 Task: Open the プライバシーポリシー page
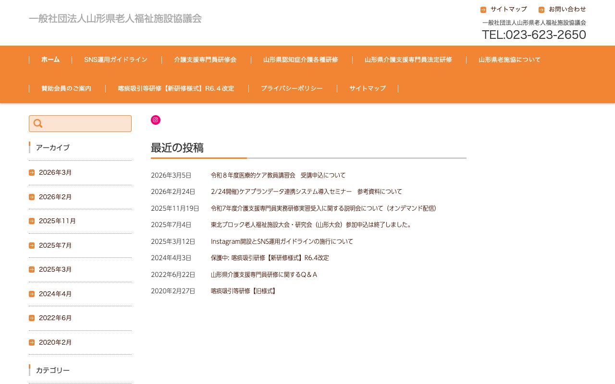pyautogui.click(x=292, y=88)
